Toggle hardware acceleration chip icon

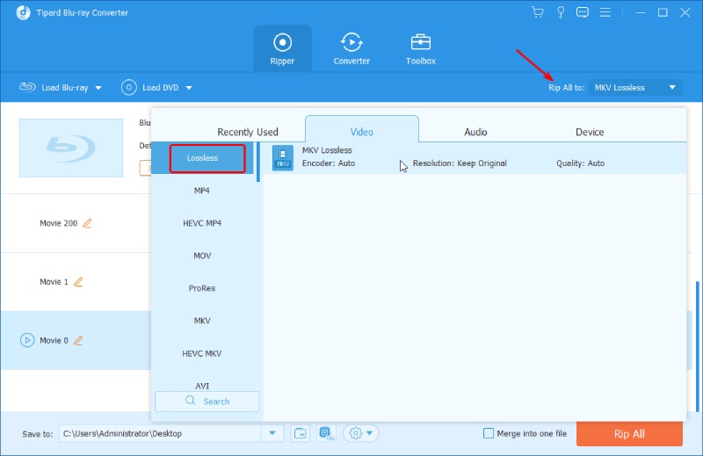tap(326, 433)
